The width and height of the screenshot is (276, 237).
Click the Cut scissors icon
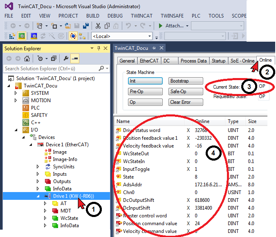point(98,26)
